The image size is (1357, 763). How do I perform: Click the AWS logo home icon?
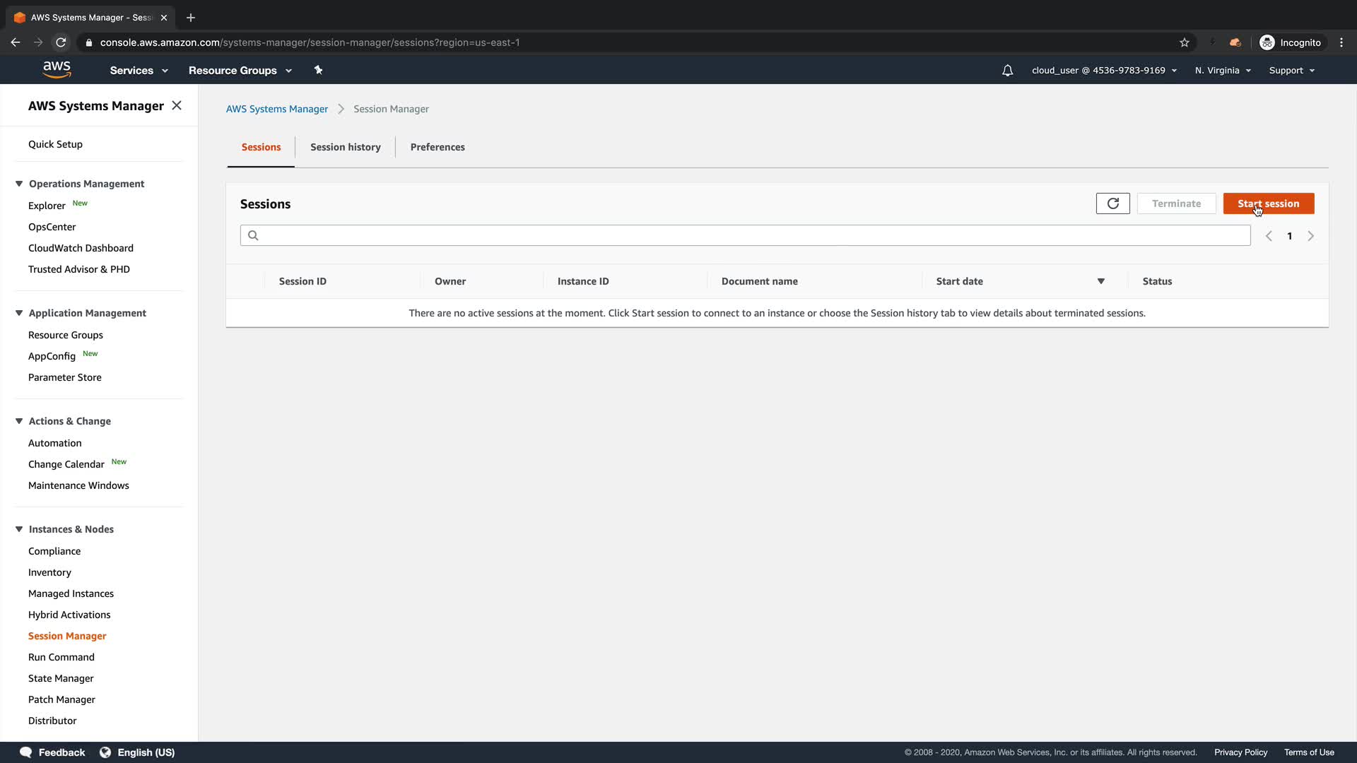[57, 69]
